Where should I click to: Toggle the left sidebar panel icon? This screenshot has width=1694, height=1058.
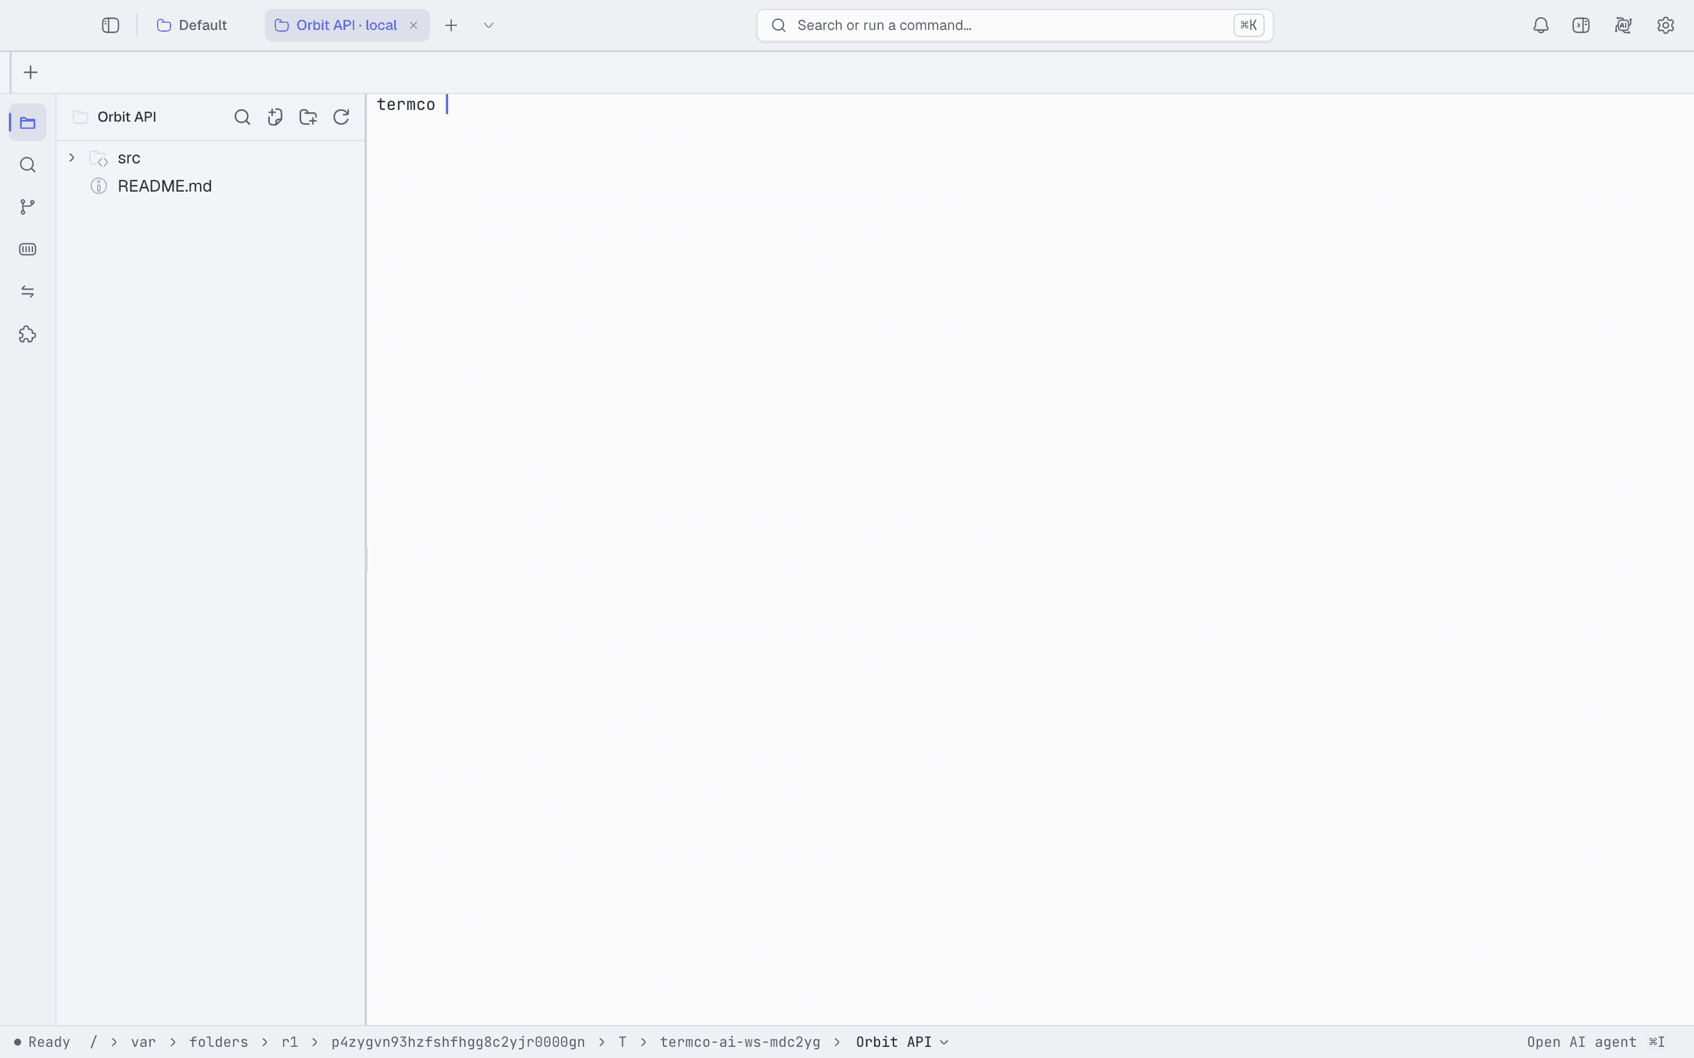[x=111, y=25]
